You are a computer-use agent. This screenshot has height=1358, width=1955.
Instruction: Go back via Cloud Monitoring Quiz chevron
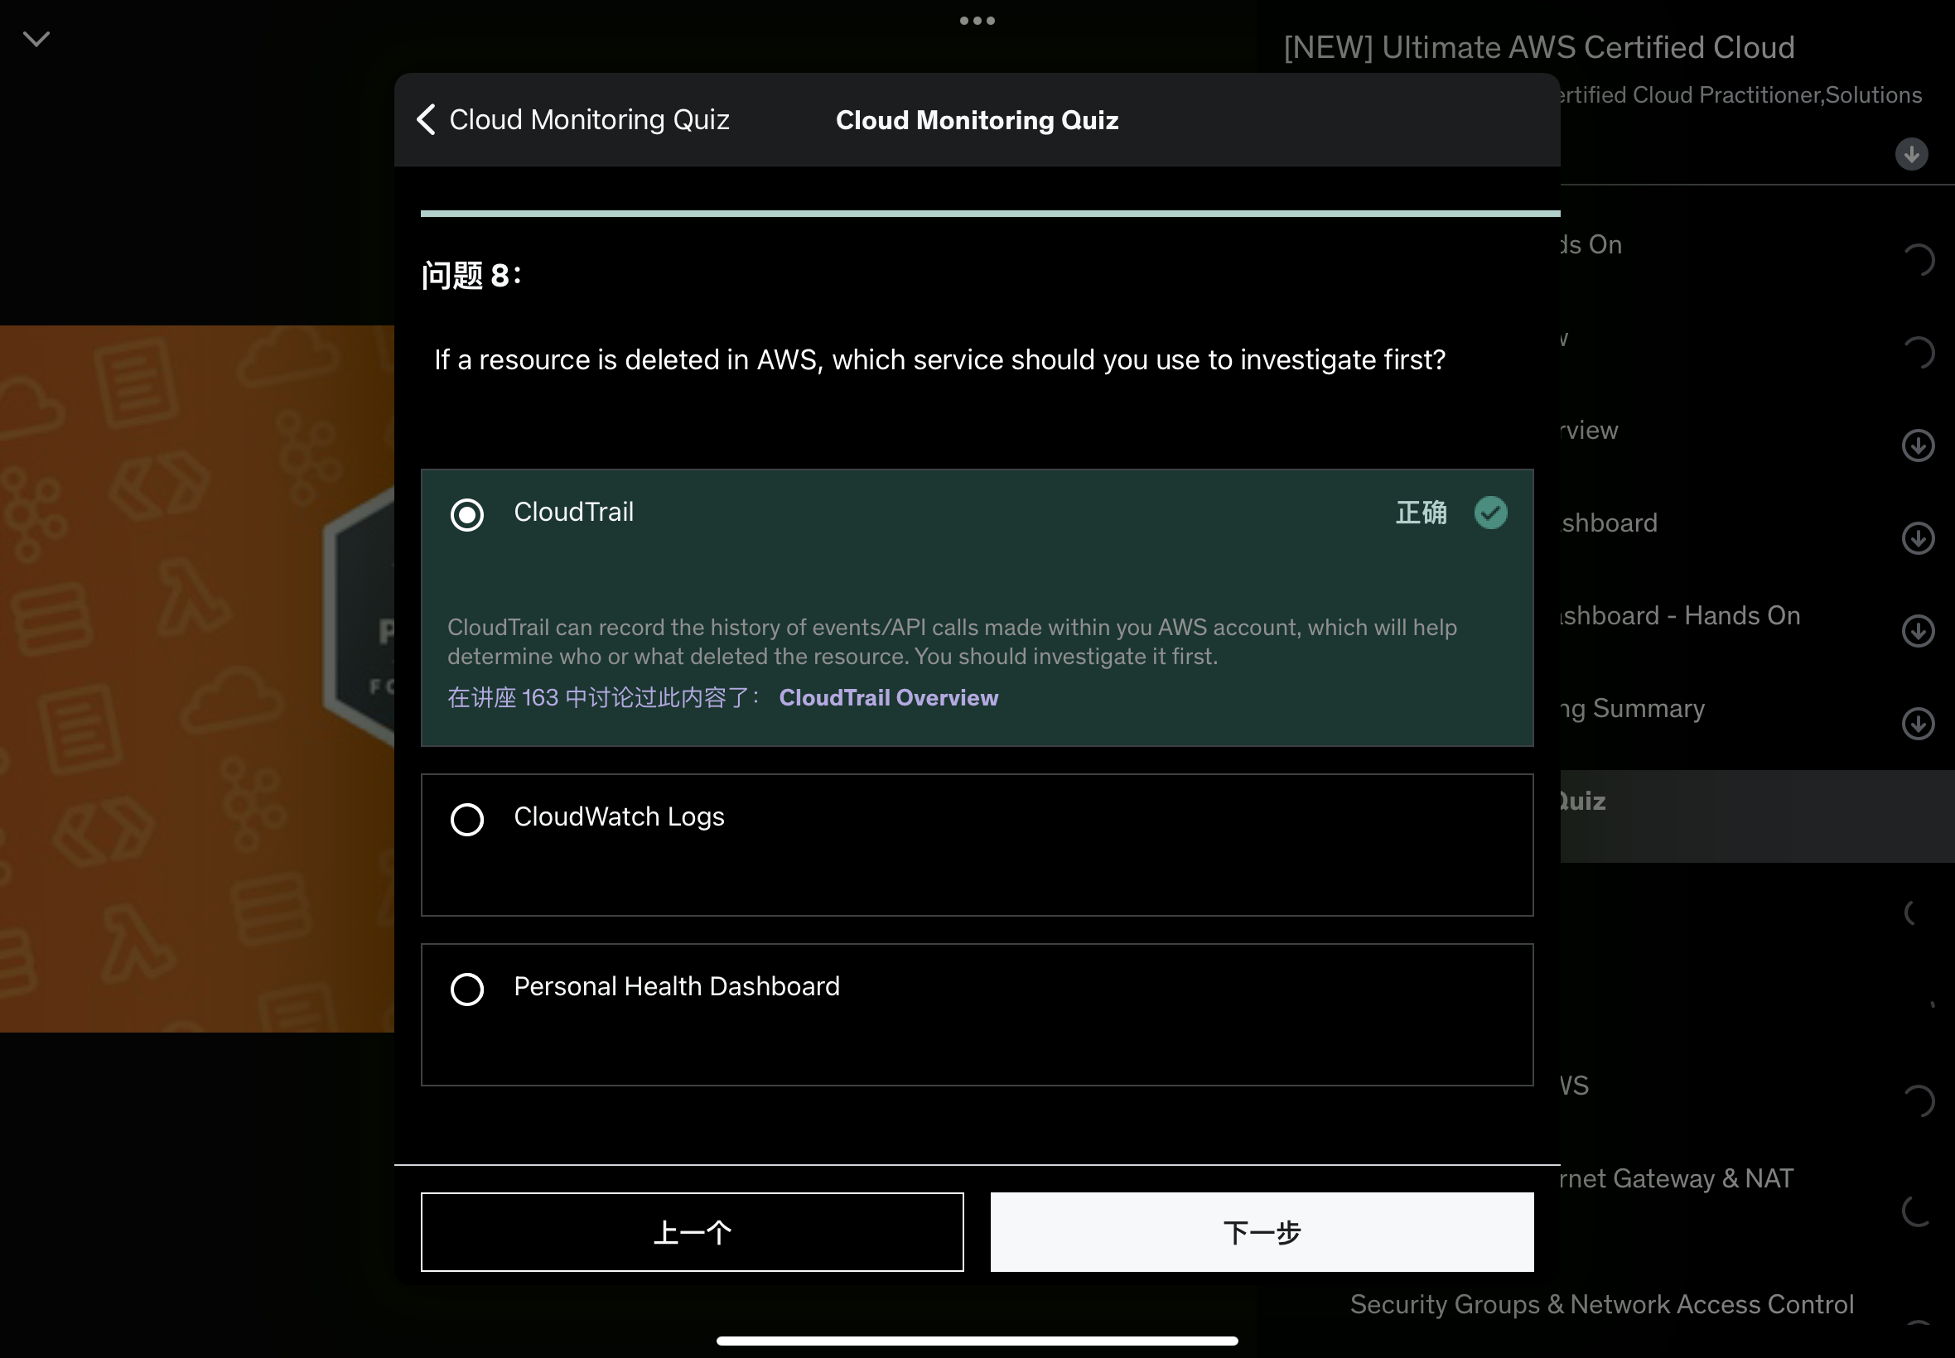[427, 120]
